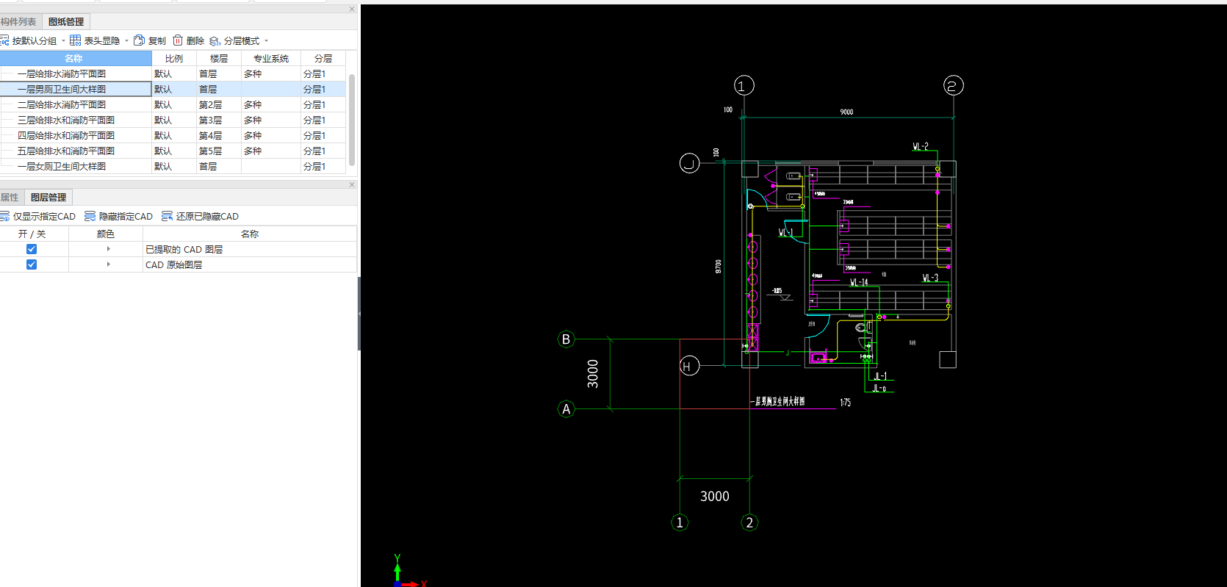The width and height of the screenshot is (1227, 587).
Task: Select the 图纸管理 tab
Action: pos(66,22)
